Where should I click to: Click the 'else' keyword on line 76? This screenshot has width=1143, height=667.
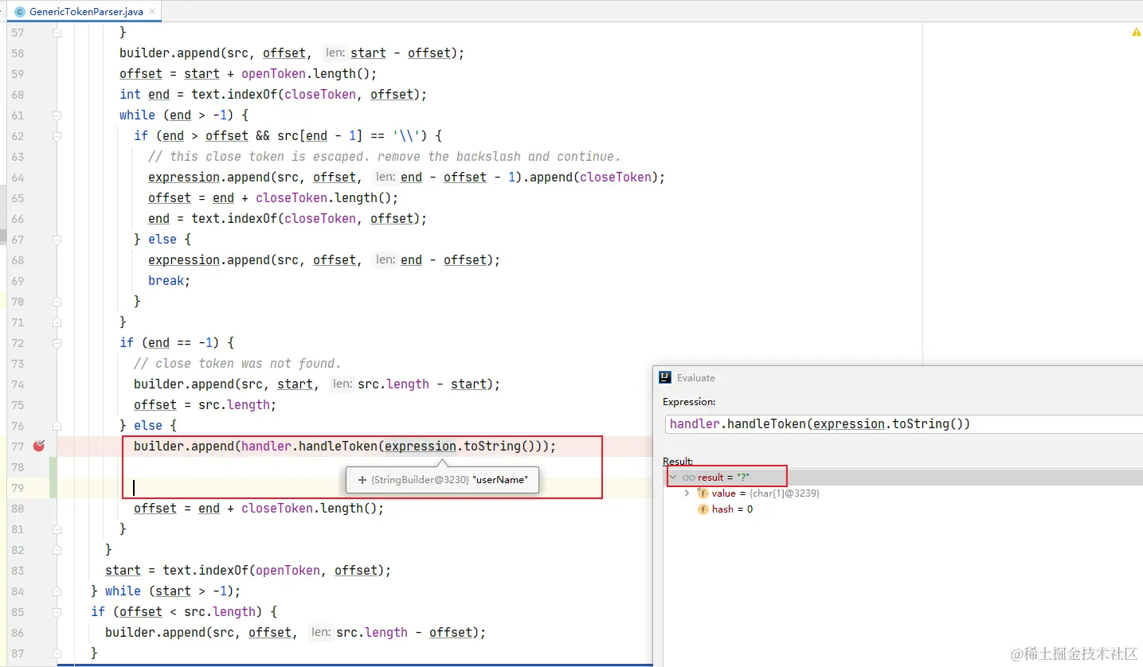(148, 426)
